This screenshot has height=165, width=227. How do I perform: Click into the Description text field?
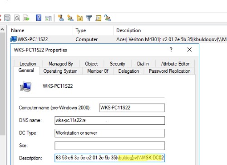click(110, 158)
